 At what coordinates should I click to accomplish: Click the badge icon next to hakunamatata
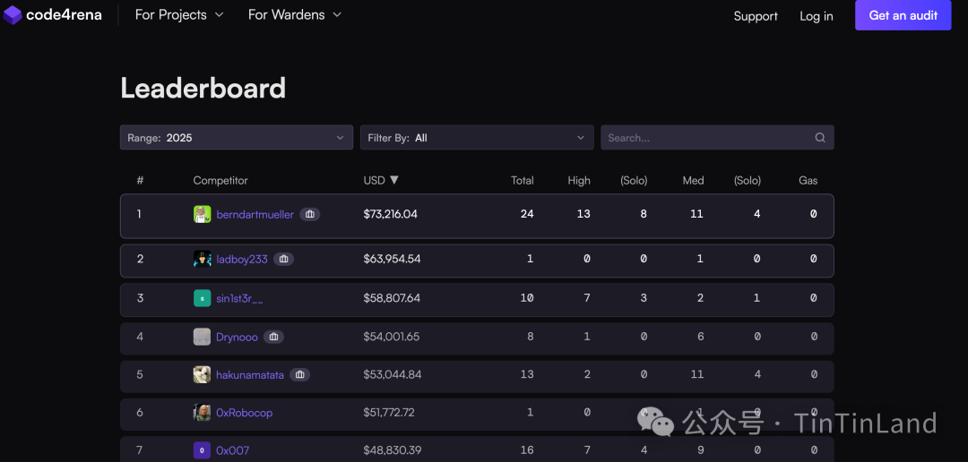tap(300, 374)
